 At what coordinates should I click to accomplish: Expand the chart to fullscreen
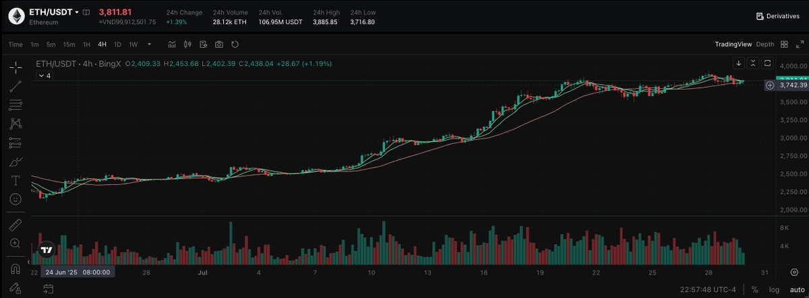point(799,44)
